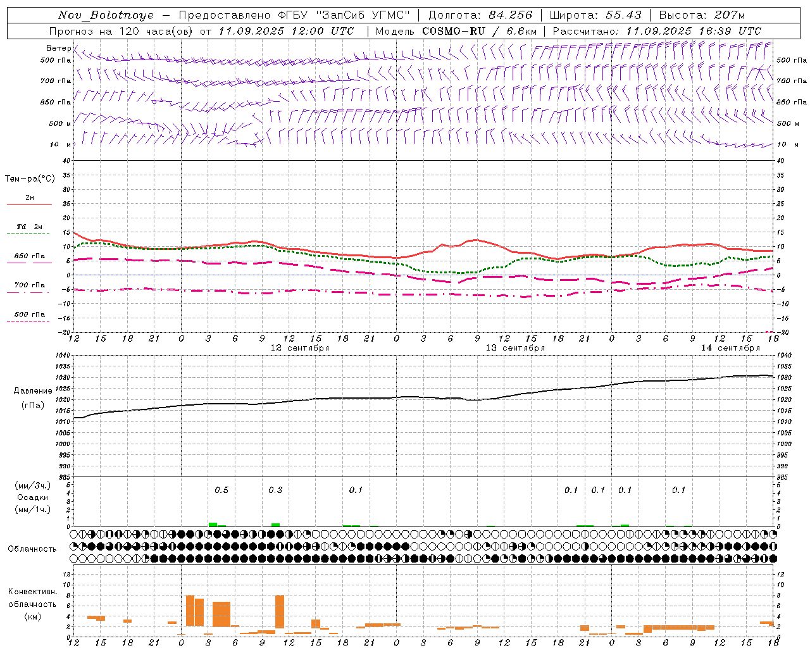Click the Конвективн. convective cloud label

[32, 592]
